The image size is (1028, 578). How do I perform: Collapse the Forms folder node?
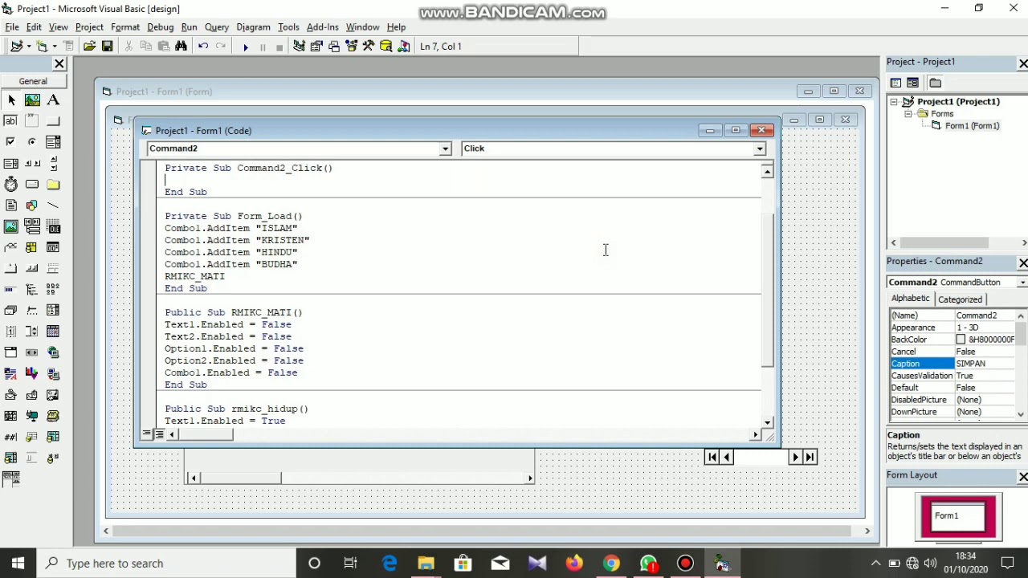tap(908, 114)
